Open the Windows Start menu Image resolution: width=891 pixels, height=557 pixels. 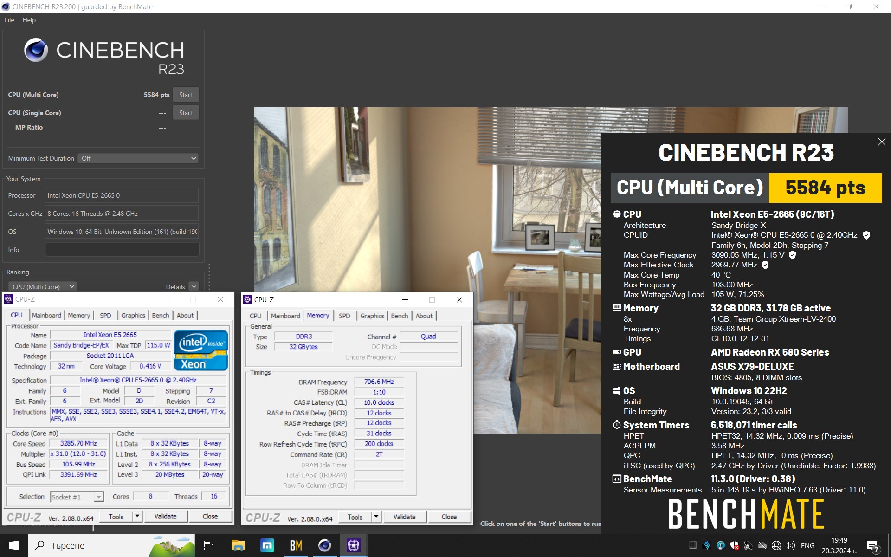[14, 545]
